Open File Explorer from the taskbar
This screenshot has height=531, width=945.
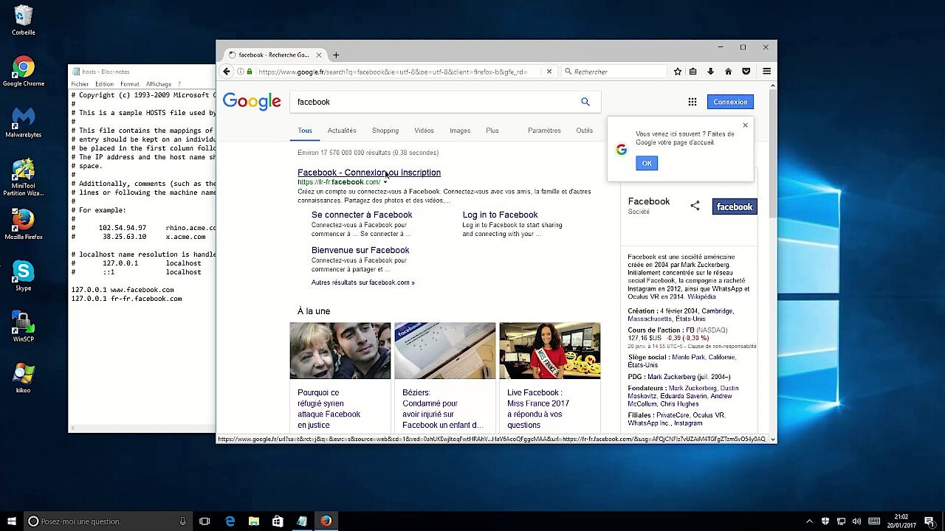[x=254, y=521]
